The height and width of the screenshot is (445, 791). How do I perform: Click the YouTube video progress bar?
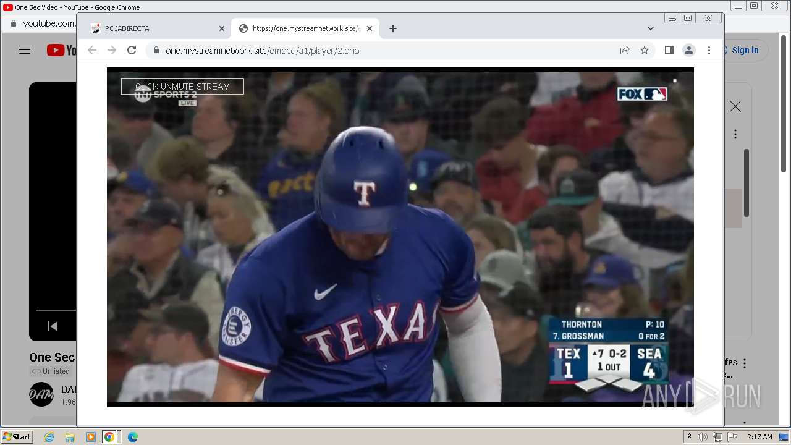(56, 310)
